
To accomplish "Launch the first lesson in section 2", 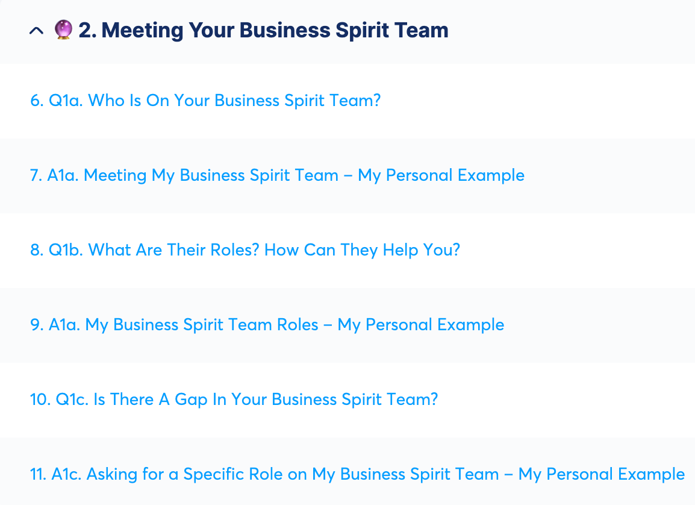I will tap(205, 101).
